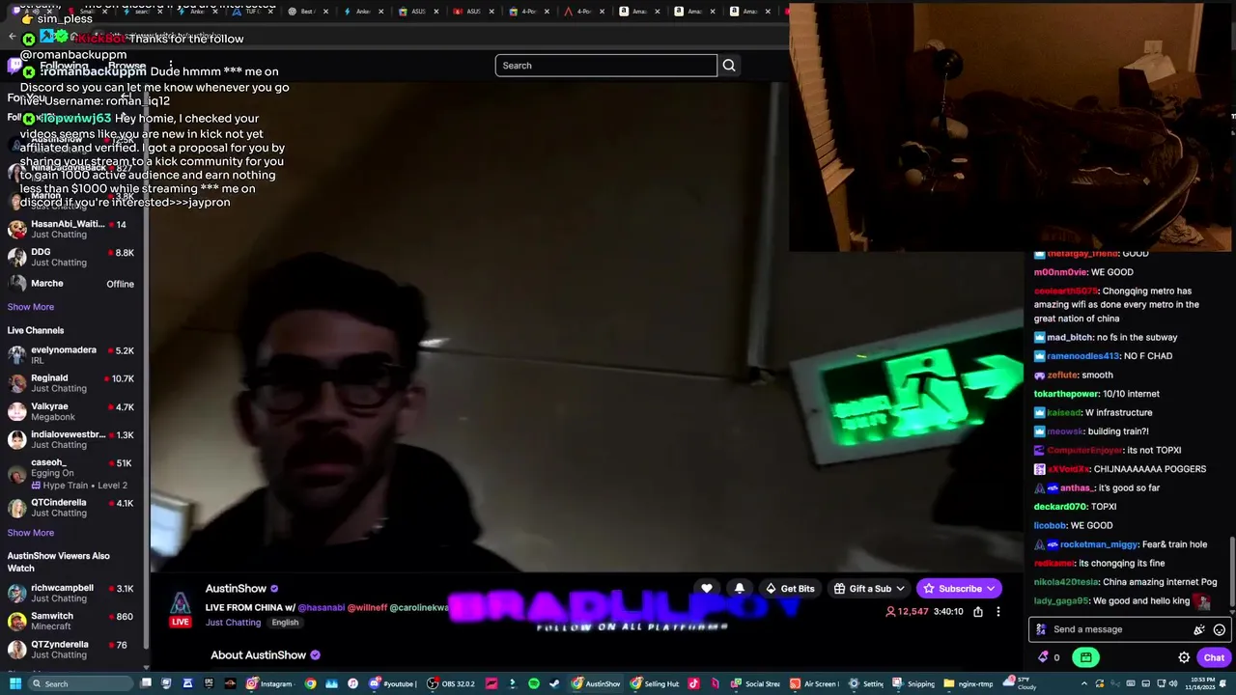Open the Selling Hut taskbar item
Viewport: 1236px width, 695px height.
[656, 683]
